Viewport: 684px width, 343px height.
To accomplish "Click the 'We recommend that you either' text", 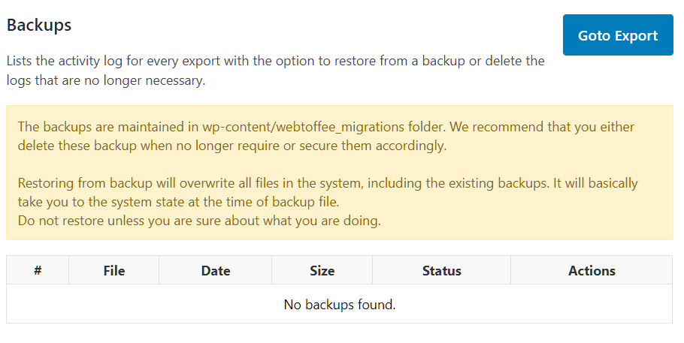I will pos(542,127).
